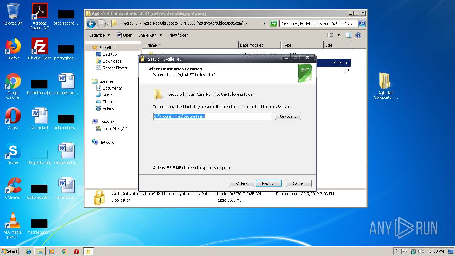Launch Skype desktop shortcut
Screen dimensions: 455x256
click(13, 154)
